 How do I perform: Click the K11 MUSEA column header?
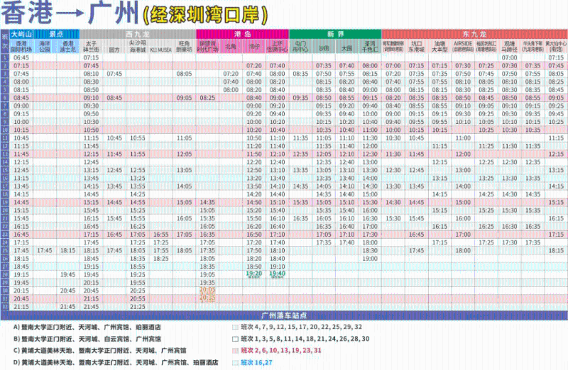click(x=160, y=50)
